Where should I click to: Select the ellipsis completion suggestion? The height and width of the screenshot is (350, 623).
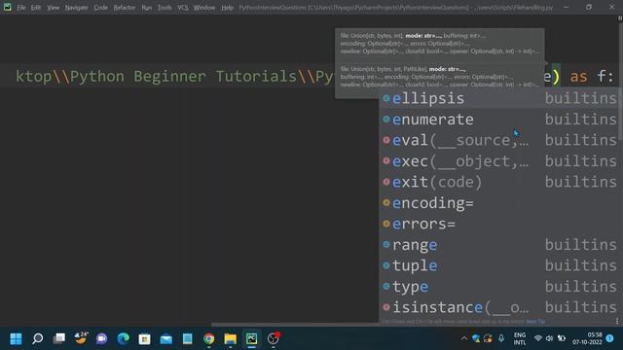click(498, 98)
